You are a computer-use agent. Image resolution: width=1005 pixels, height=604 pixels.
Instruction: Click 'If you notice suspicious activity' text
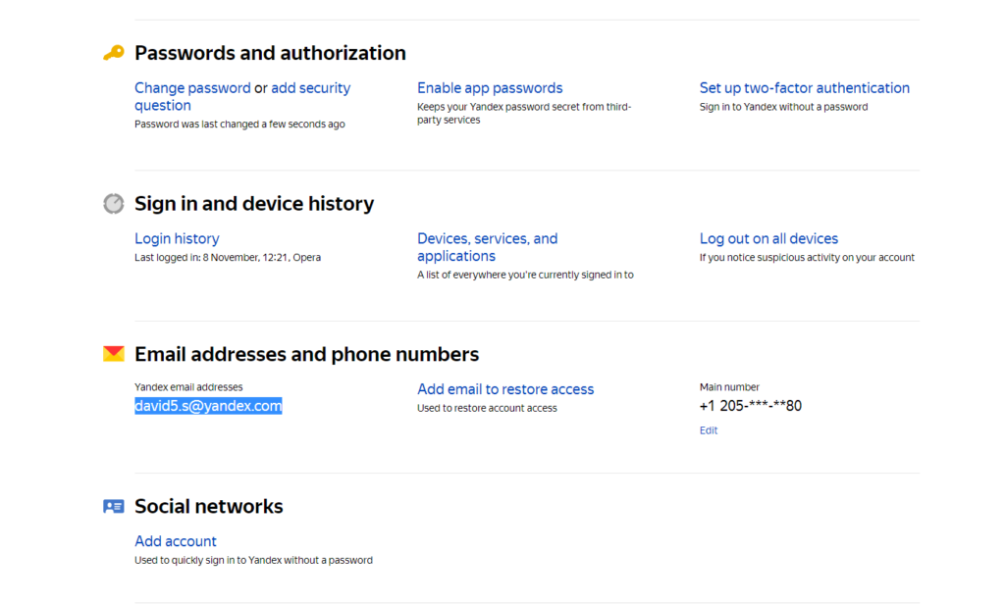click(807, 258)
